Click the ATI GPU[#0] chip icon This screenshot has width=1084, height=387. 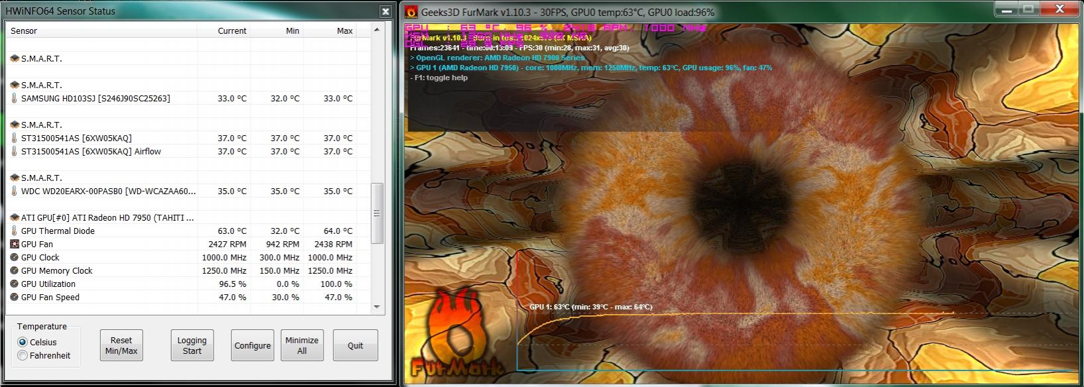coord(15,217)
